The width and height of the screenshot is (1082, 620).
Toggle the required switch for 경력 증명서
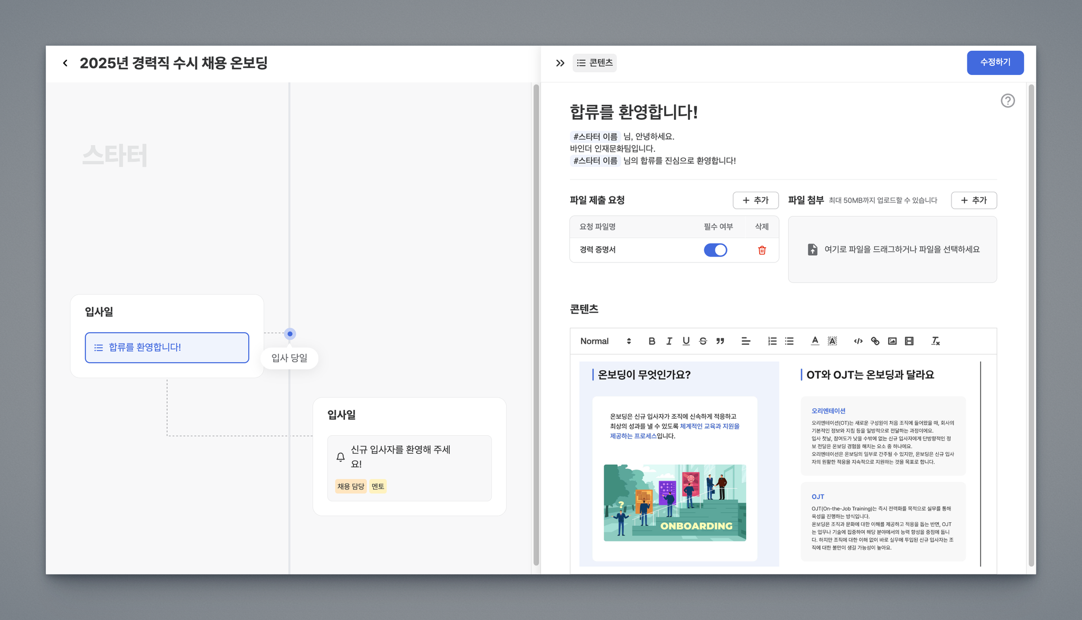pos(715,250)
